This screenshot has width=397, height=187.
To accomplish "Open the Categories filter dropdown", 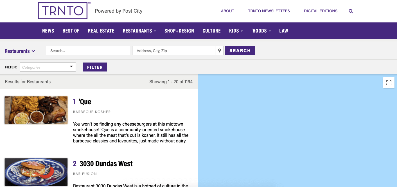I will pos(48,67).
